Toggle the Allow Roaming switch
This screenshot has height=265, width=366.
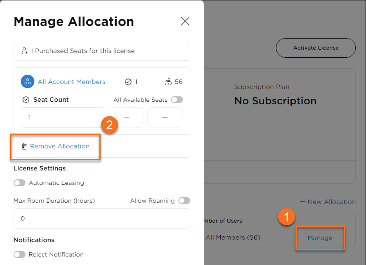184,201
